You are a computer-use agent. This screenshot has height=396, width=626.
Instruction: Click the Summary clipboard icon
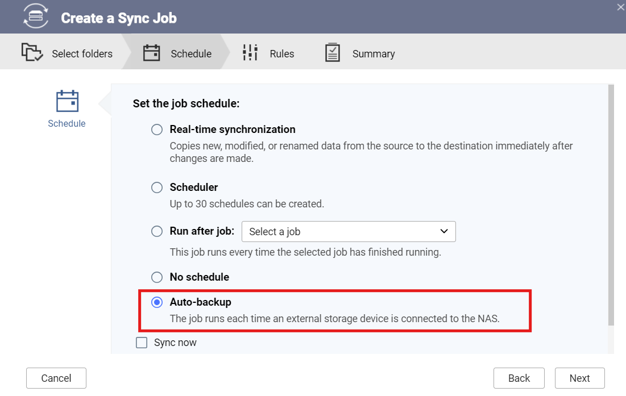click(x=332, y=53)
